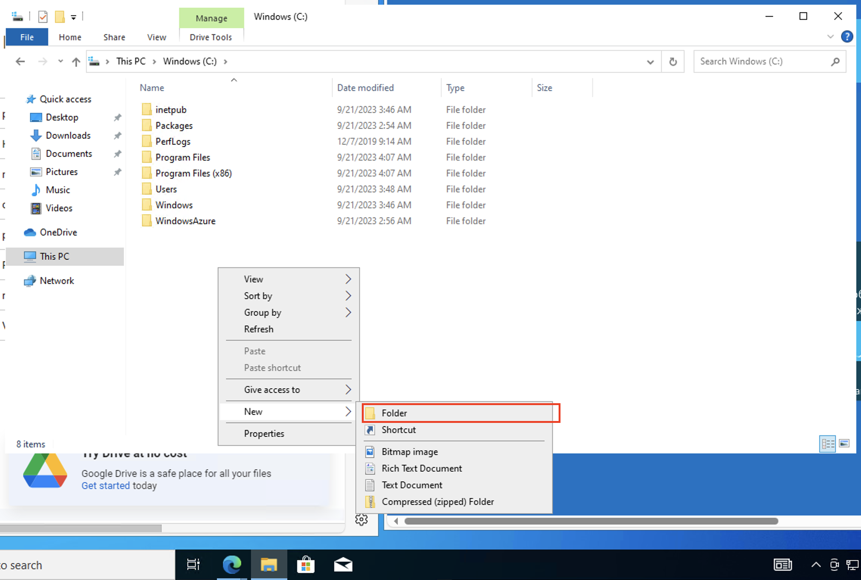
Task: Expand the address bar history dropdown
Action: click(x=650, y=62)
